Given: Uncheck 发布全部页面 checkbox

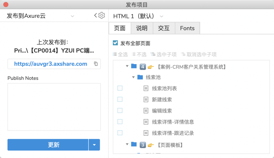Looking at the screenshot, I should click(x=115, y=43).
